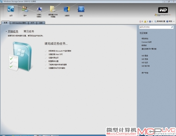Check the remote Web access setup task
Screen dimensions: 176x136
pyautogui.click(x=56, y=54)
